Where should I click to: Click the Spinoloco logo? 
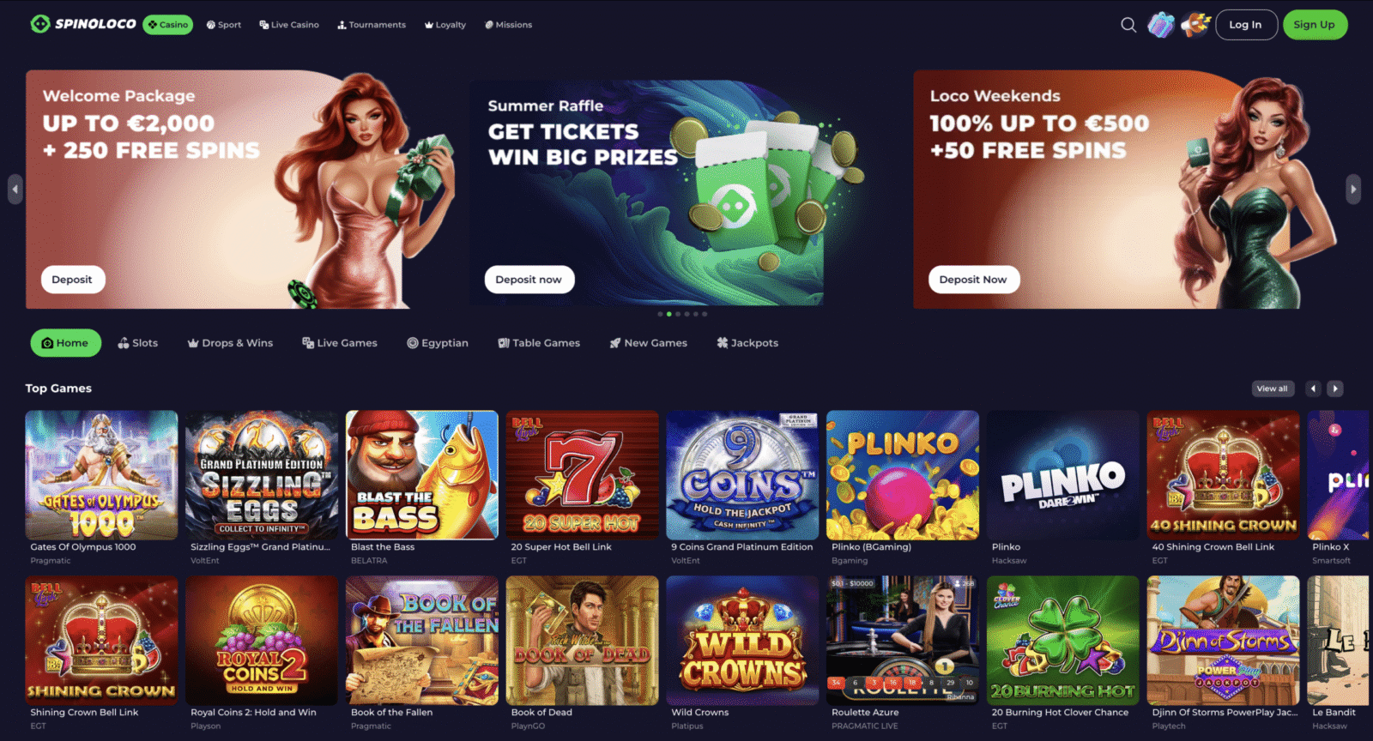[x=83, y=24]
